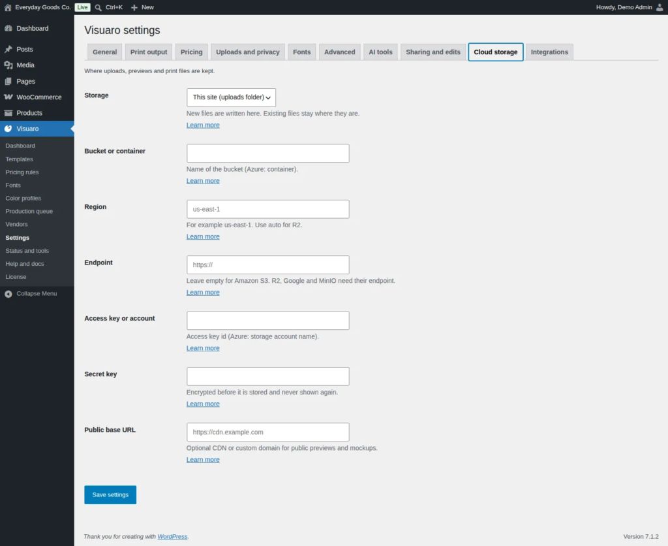The width and height of the screenshot is (668, 546).
Task: Open Templates in Visuaro submenu
Action: (x=19, y=159)
